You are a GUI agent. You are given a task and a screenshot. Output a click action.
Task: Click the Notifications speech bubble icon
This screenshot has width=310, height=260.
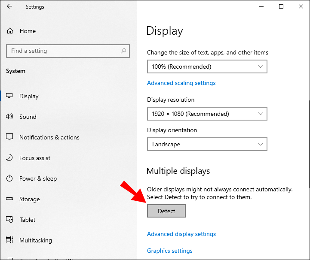pyautogui.click(x=9, y=137)
